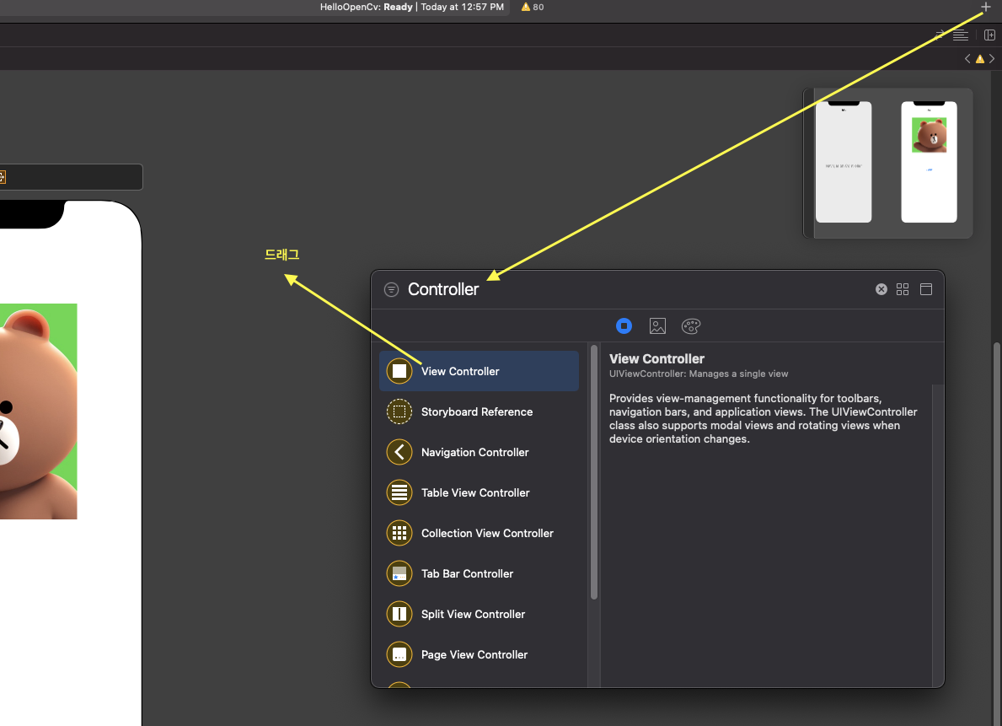
Task: Click the yellow warning icon beside the issue chevrons
Action: pos(979,59)
